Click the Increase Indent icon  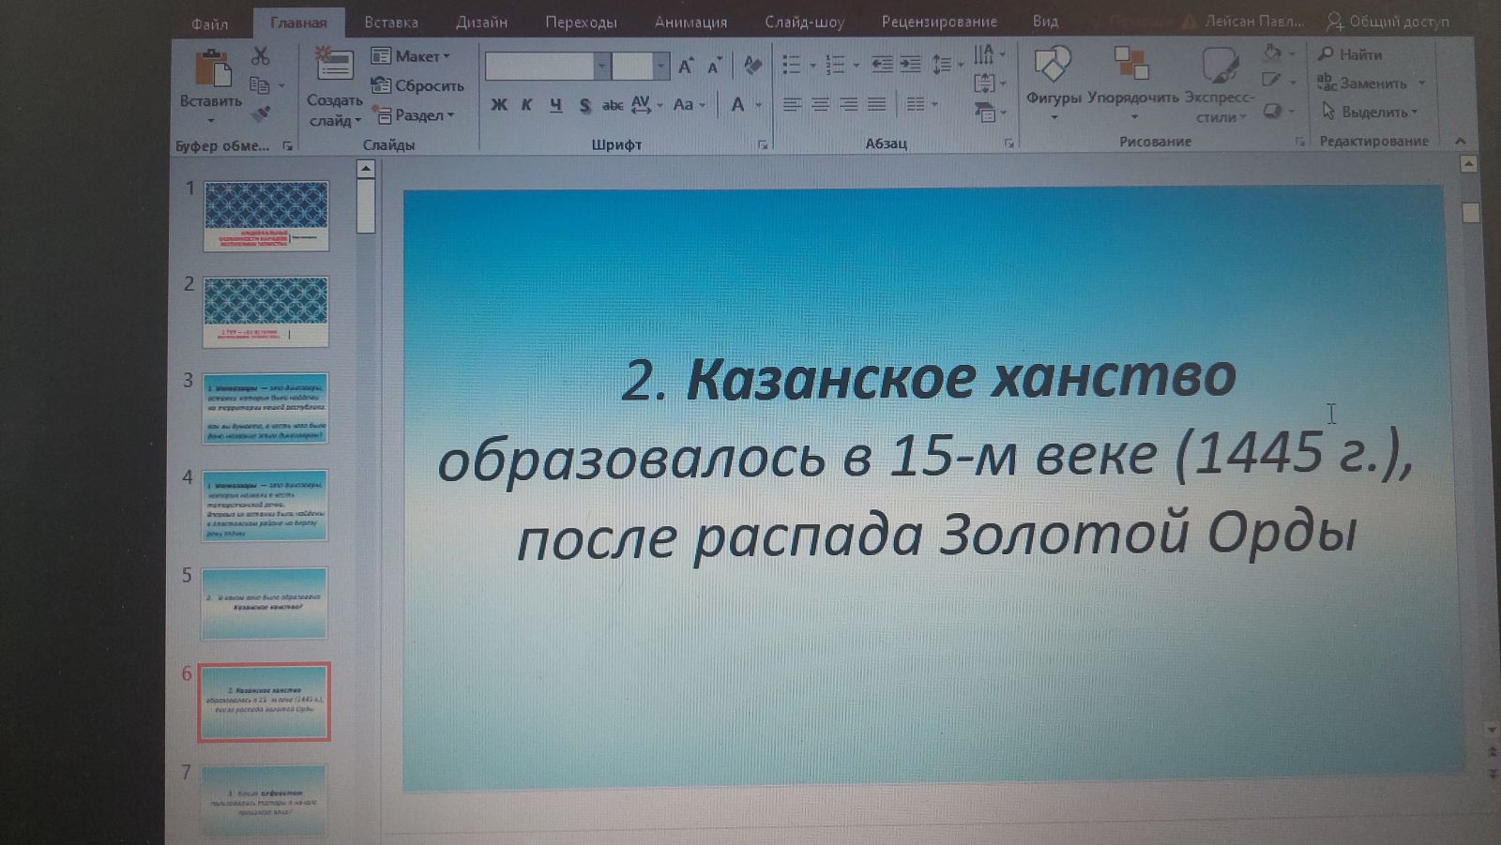coord(910,64)
